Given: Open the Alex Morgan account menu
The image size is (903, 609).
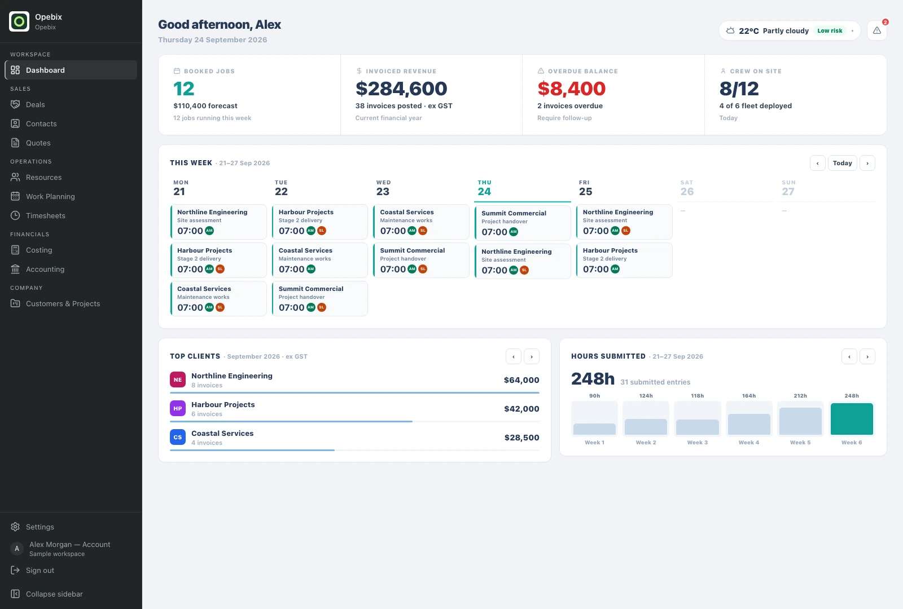Looking at the screenshot, I should [x=71, y=549].
